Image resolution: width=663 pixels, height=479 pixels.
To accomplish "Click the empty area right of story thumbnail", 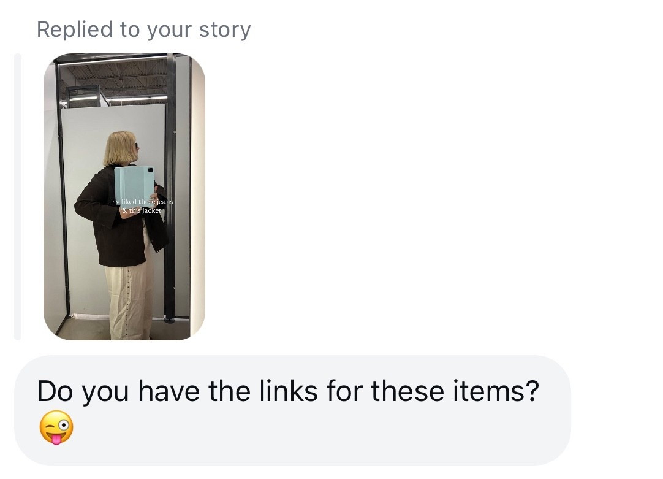I will click(423, 197).
